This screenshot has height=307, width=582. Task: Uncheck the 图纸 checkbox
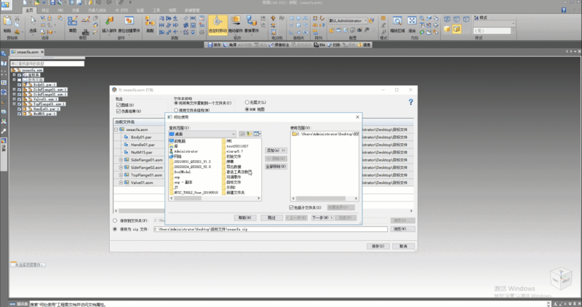119,105
